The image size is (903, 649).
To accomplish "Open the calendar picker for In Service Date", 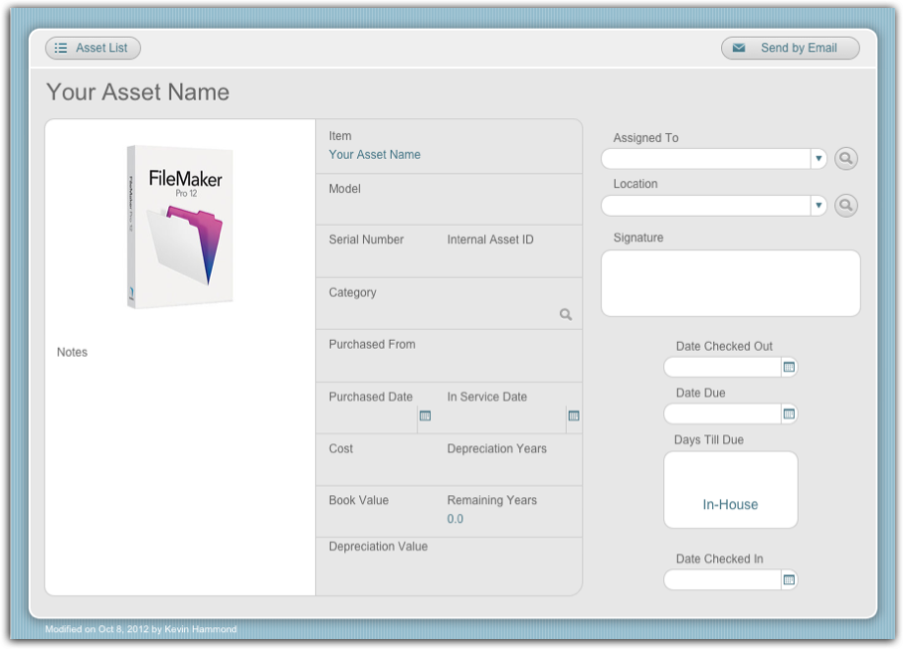I will pos(573,416).
